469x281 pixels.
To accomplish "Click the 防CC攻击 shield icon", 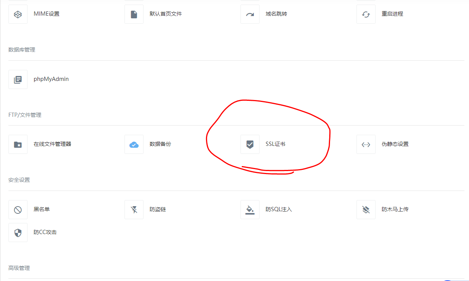I will coord(18,233).
